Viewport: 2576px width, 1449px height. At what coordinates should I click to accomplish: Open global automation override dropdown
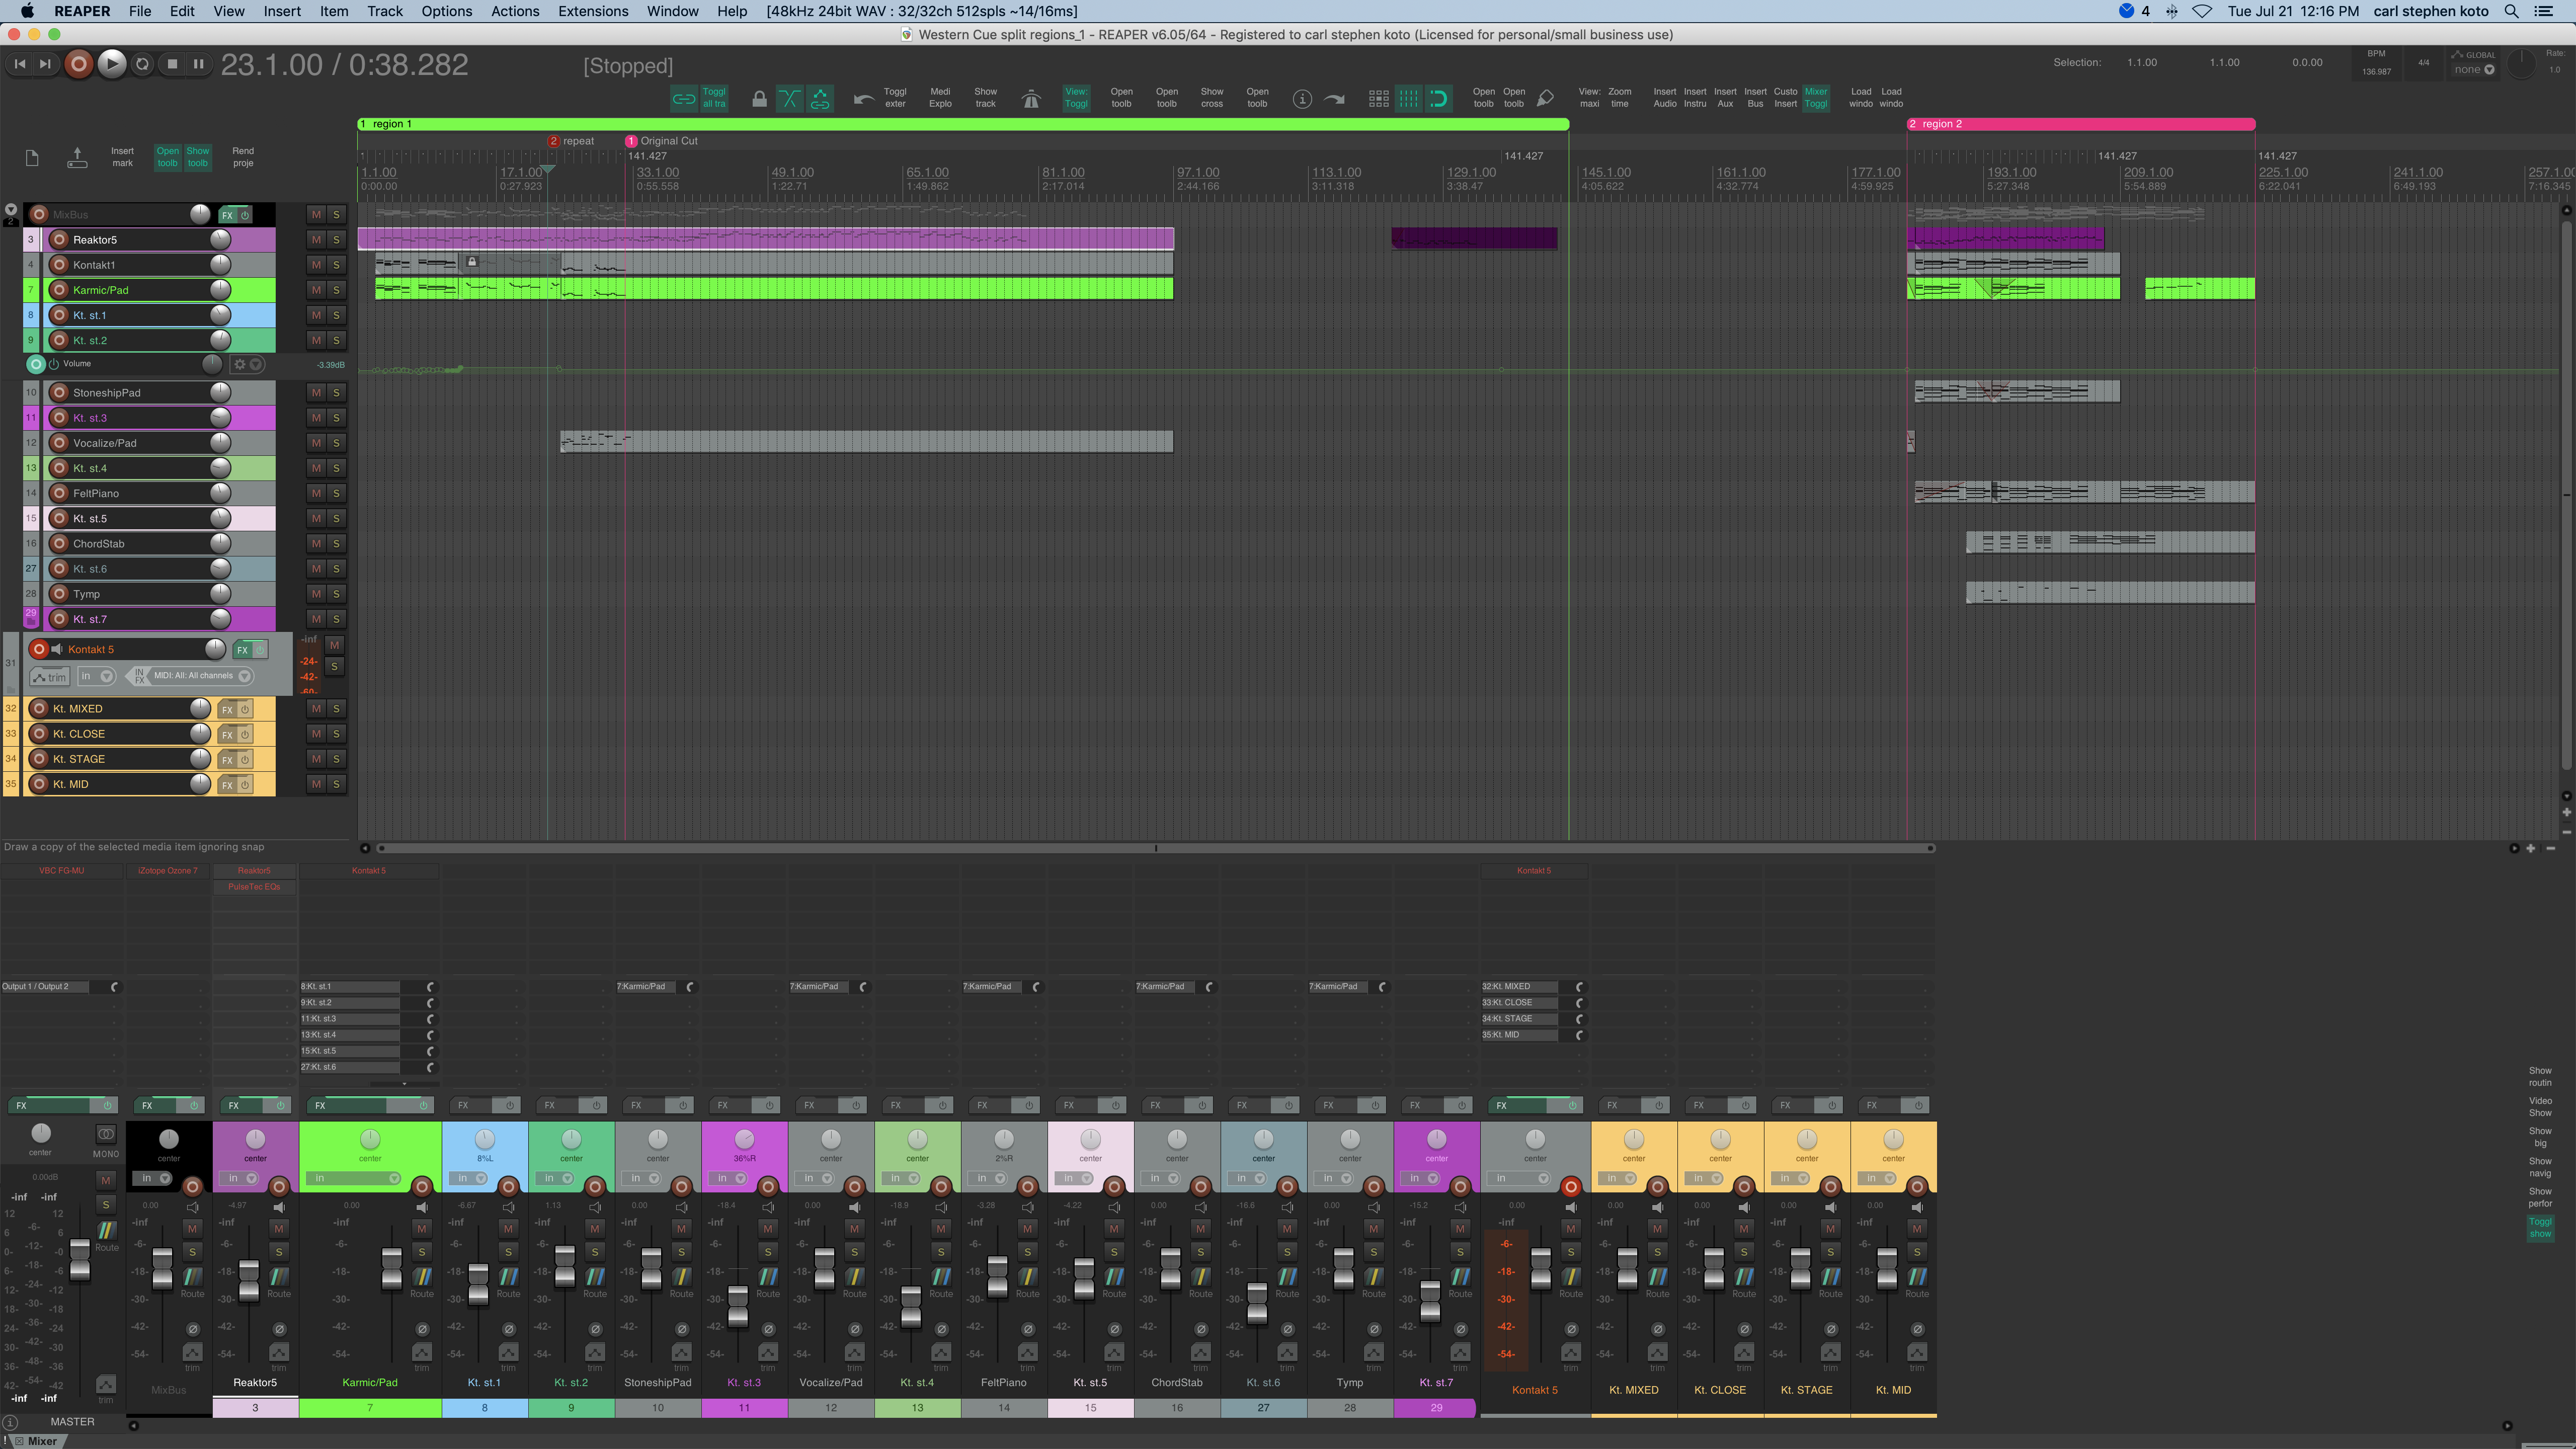tap(2474, 70)
